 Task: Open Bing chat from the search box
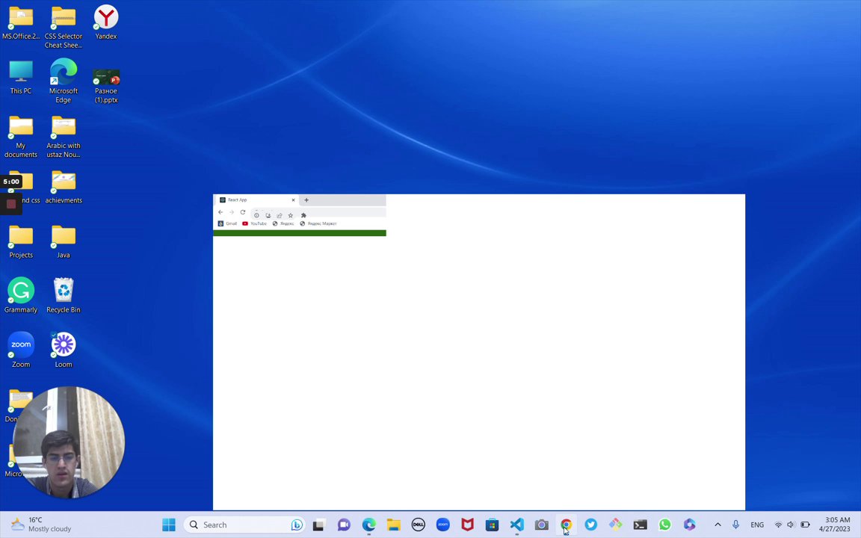(297, 525)
